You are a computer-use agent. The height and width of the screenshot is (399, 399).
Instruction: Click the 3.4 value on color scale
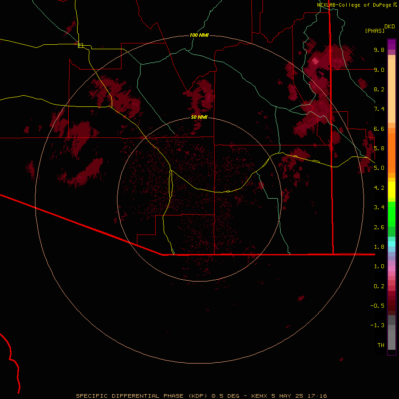pyautogui.click(x=379, y=207)
